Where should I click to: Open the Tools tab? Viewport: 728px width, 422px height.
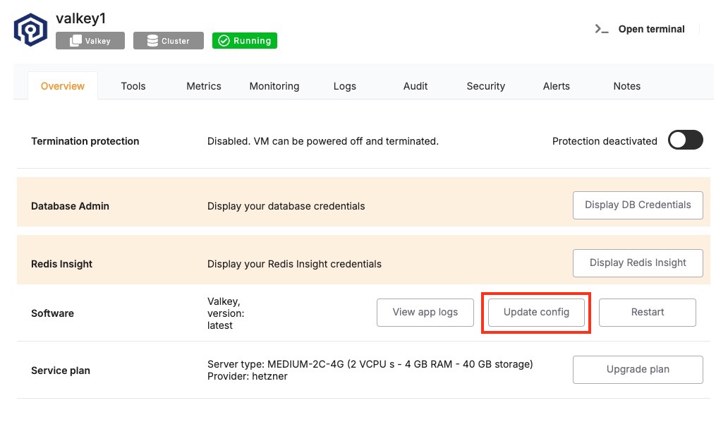(133, 86)
